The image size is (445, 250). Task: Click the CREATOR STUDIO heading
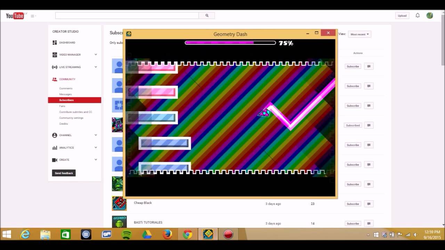65,32
